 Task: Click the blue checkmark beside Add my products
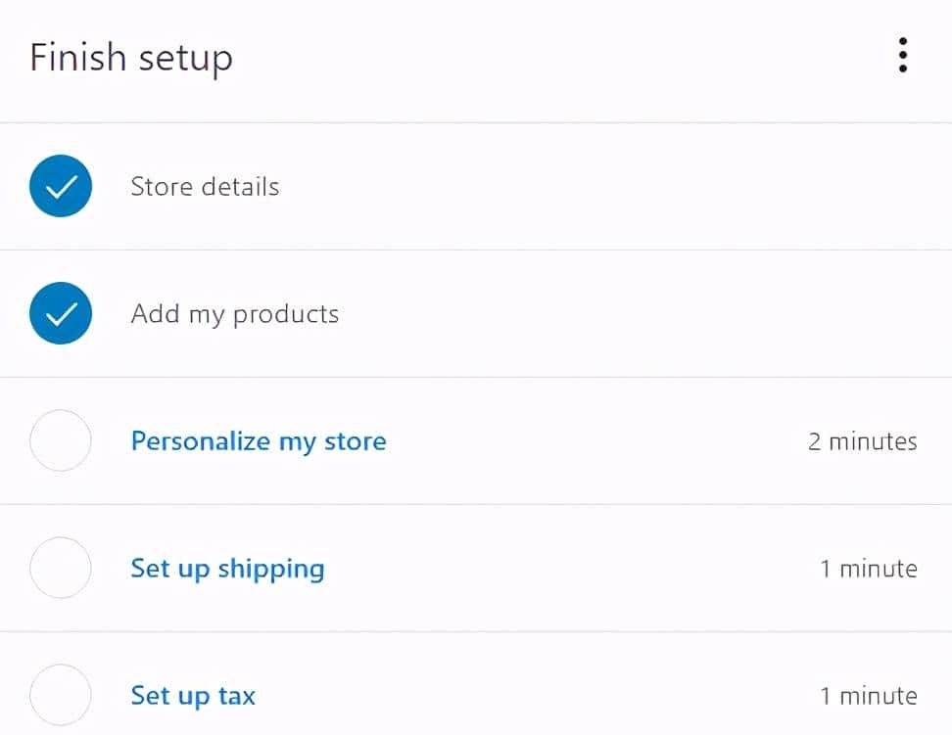[x=61, y=313]
